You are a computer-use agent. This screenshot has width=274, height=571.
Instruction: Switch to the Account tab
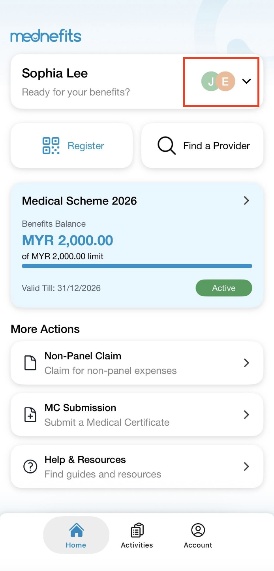coord(198,536)
